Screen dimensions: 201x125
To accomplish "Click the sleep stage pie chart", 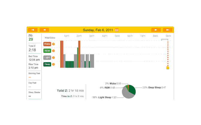I will coord(129,91).
